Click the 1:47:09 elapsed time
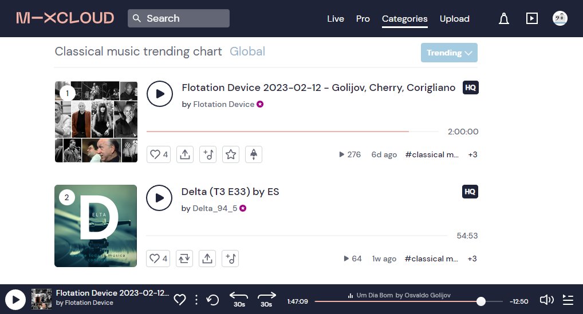The width and height of the screenshot is (583, 314). (297, 301)
